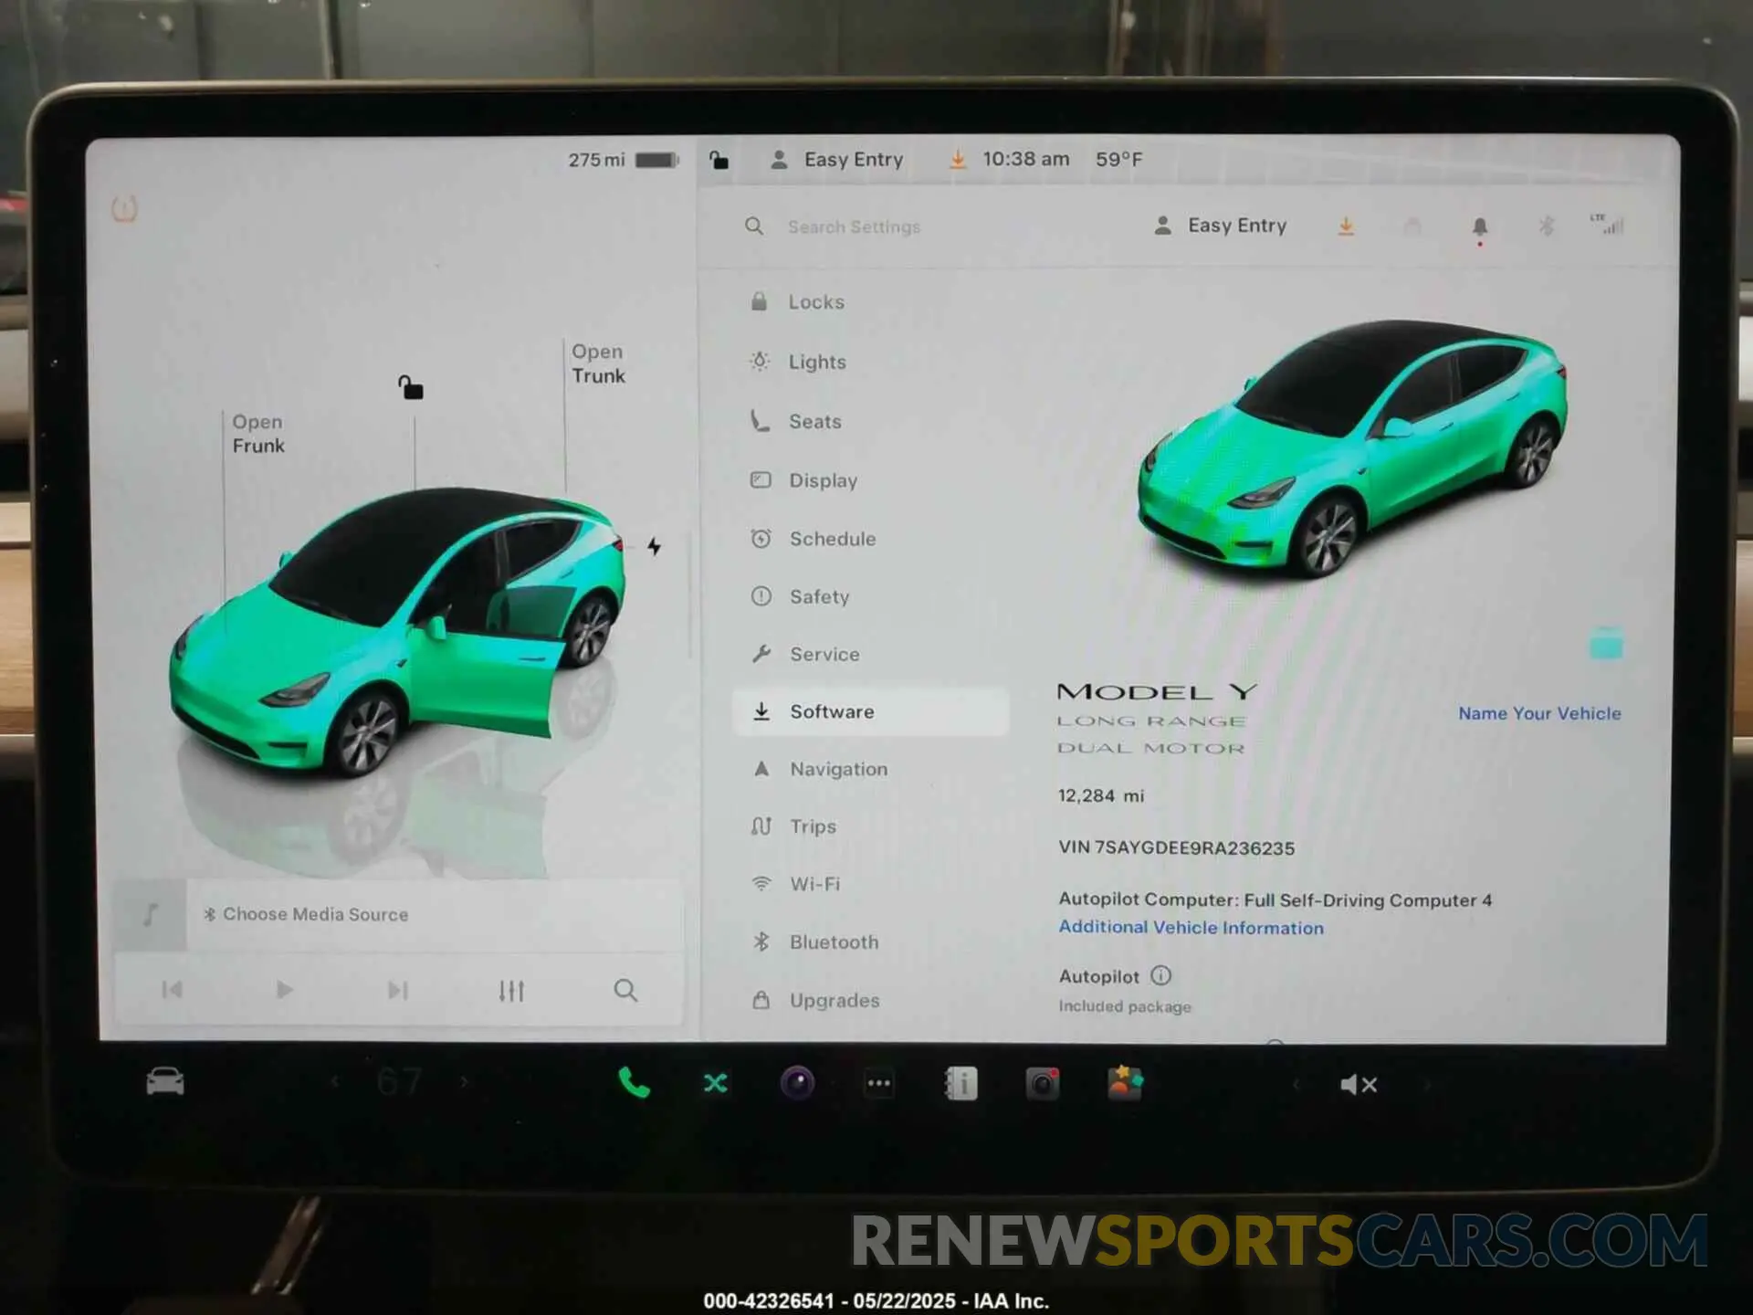Tap the Bluetooth icon in settings header
The image size is (1753, 1315).
[x=1546, y=226]
